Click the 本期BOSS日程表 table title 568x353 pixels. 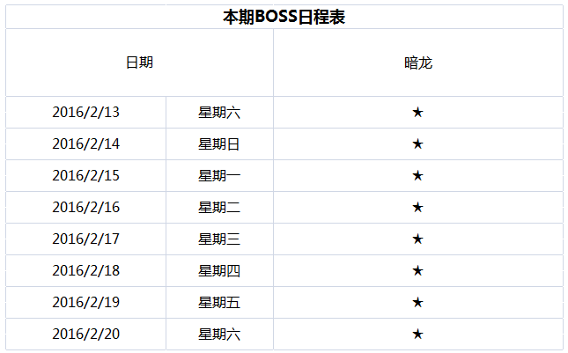pos(283,17)
